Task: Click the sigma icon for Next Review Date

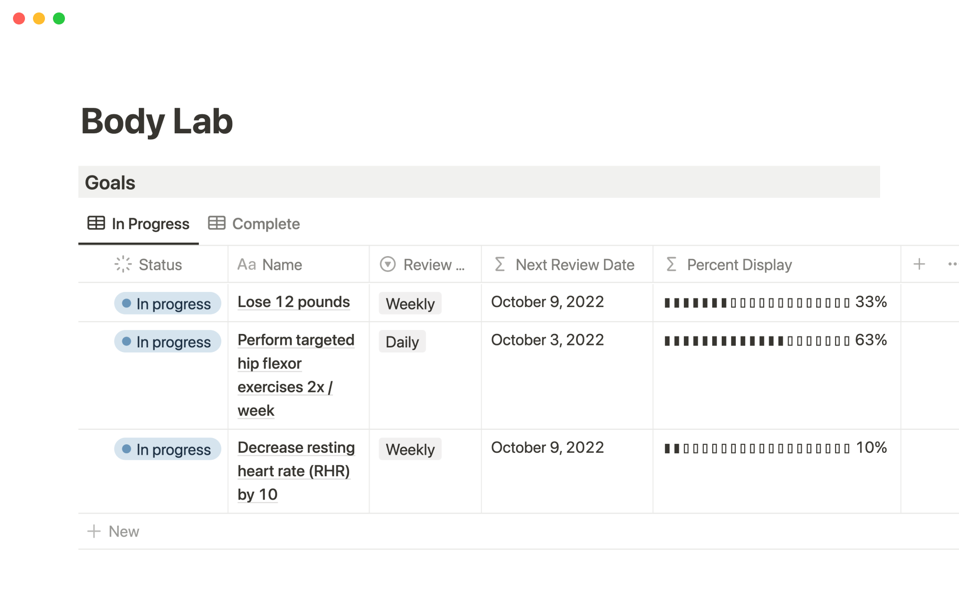Action: 499,264
